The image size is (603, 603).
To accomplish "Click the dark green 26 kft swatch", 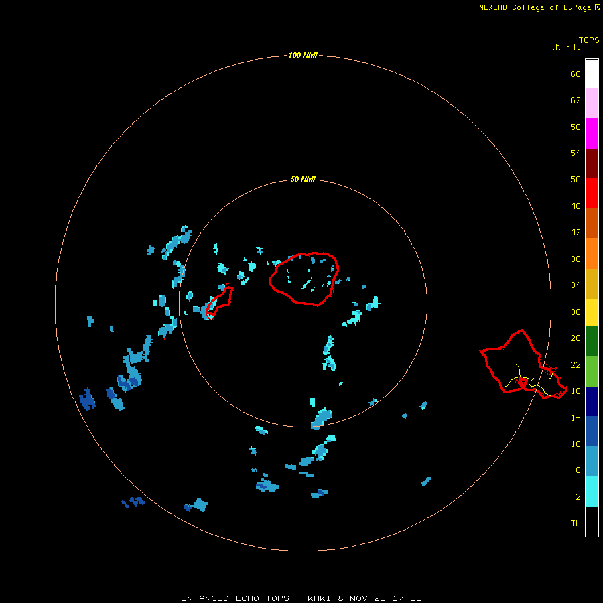I will click(592, 341).
